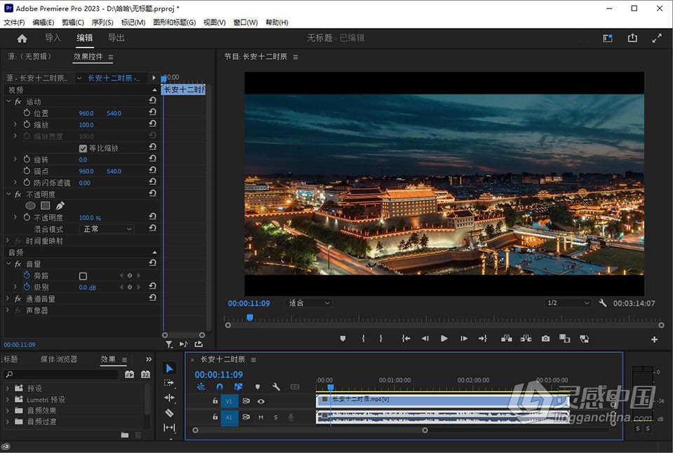The image size is (673, 453).
Task: Open the playback resolution 1/2 dropdown
Action: [566, 302]
